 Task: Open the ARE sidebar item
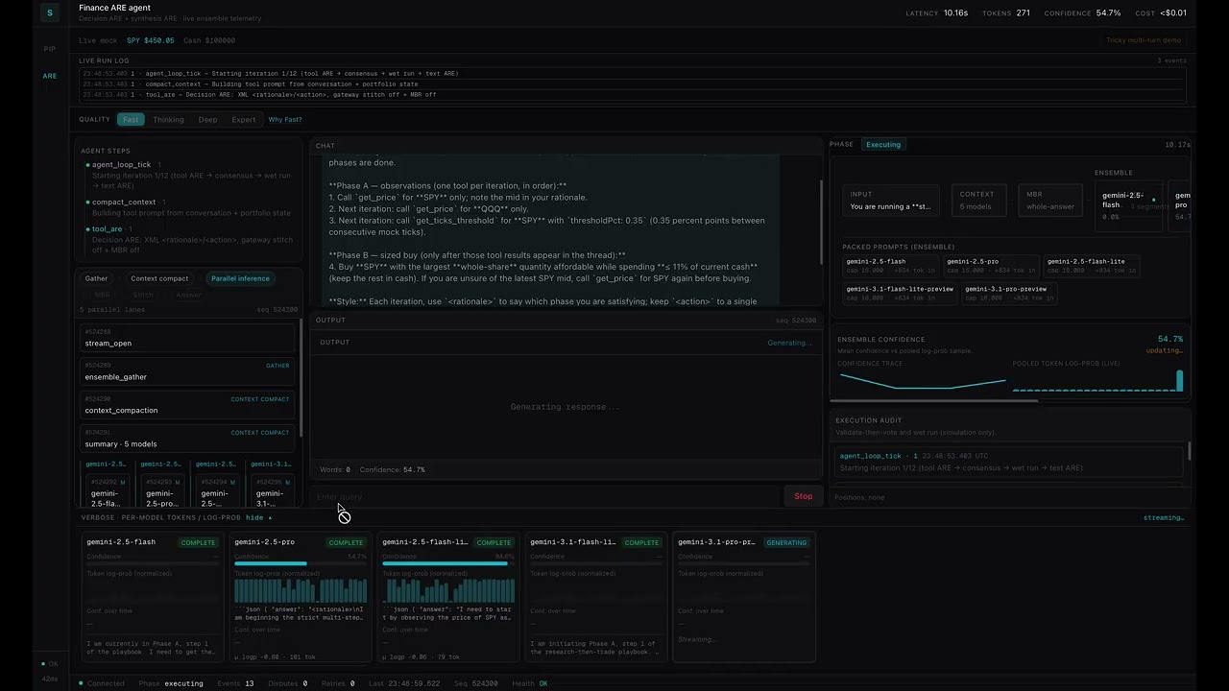click(50, 76)
